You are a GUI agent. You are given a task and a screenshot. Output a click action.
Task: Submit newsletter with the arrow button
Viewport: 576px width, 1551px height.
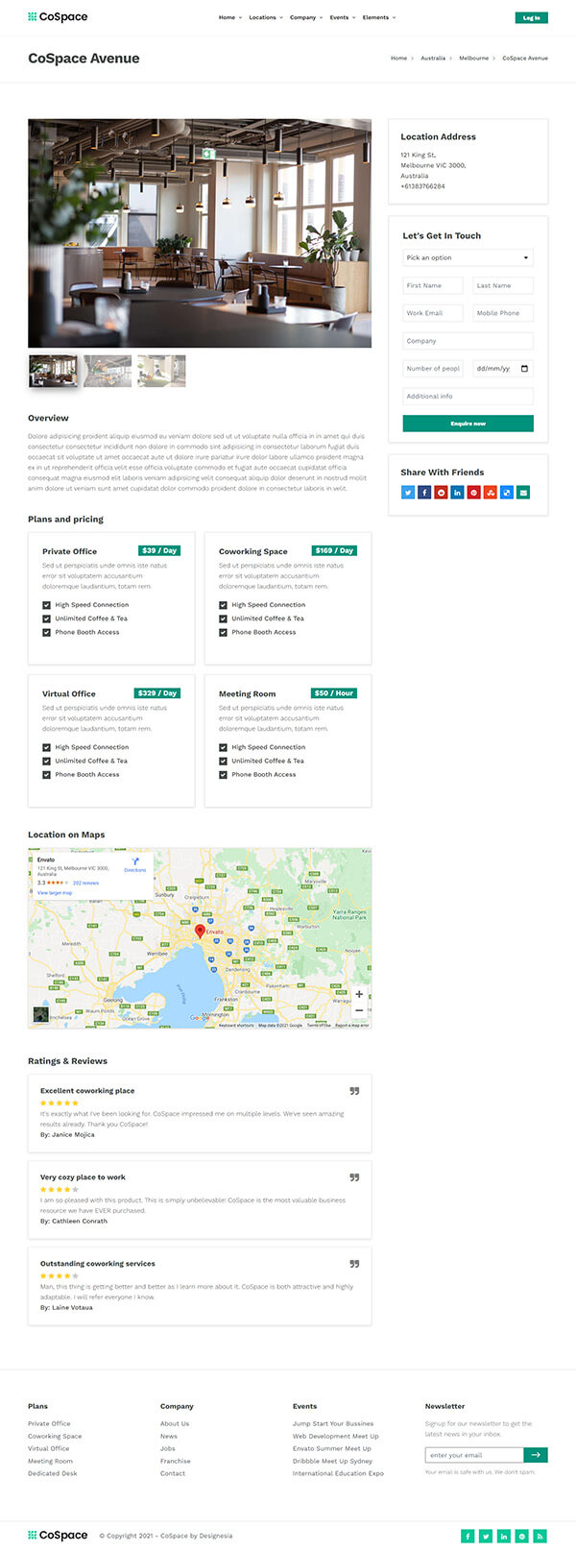[536, 1455]
